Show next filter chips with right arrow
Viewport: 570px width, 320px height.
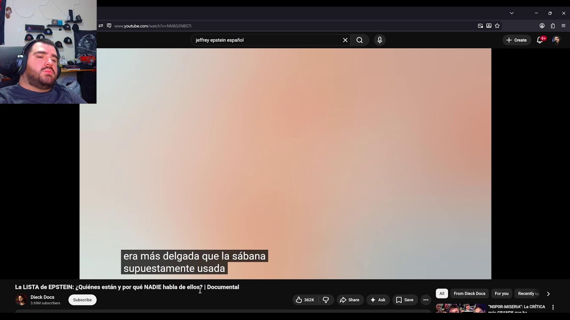pos(548,294)
